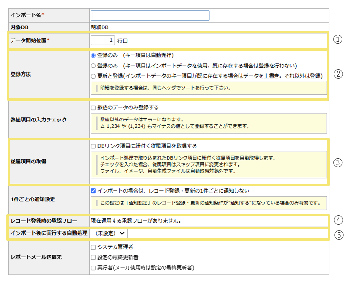Click the circled number ④ marker
The width and height of the screenshot is (352, 282).
click(338, 220)
